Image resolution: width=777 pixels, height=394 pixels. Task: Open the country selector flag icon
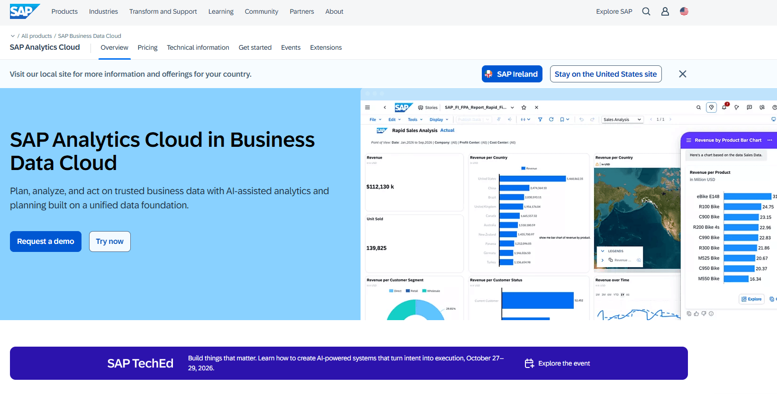click(684, 11)
